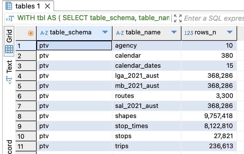Open table_schema column filter dropdown
Image resolution: width=244 pixels, height=154 pixels.
pyautogui.click(x=105, y=32)
